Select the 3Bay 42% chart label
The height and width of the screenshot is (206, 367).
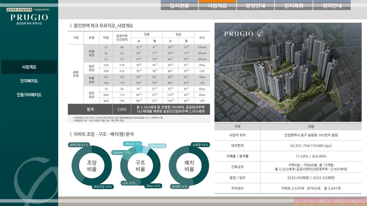coord(153,186)
